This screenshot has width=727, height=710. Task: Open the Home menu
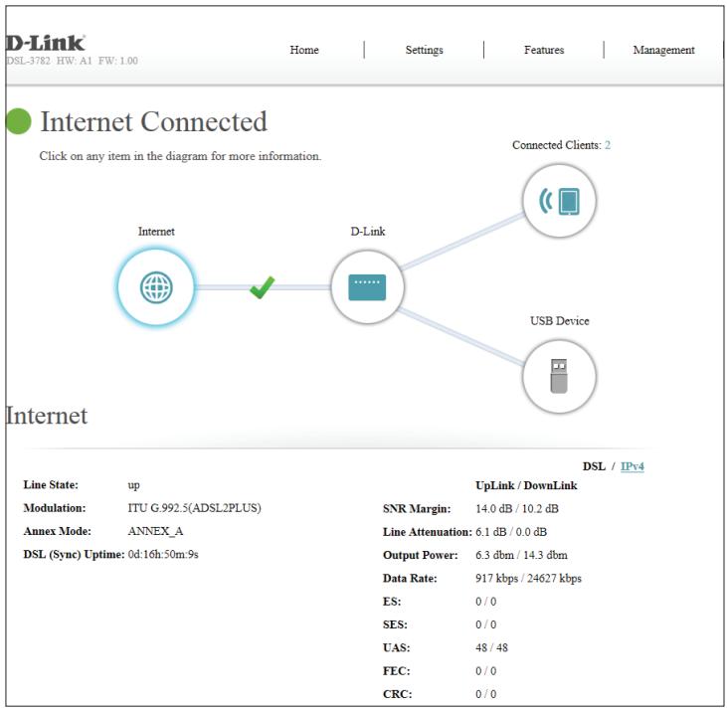(304, 50)
